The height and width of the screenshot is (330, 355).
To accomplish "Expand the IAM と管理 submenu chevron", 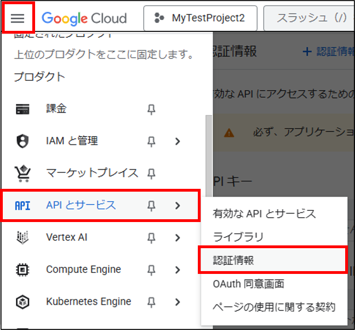I will [178, 141].
